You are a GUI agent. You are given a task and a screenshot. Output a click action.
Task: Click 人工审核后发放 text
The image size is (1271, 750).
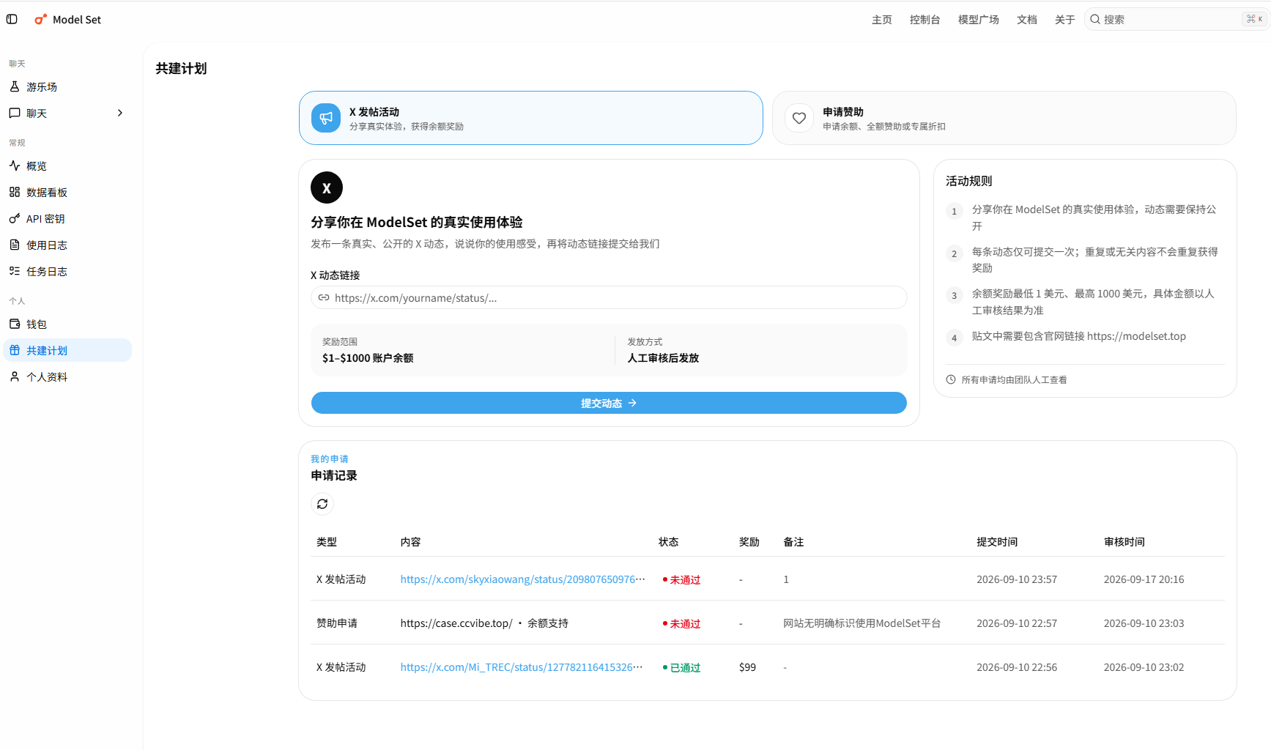click(x=663, y=358)
